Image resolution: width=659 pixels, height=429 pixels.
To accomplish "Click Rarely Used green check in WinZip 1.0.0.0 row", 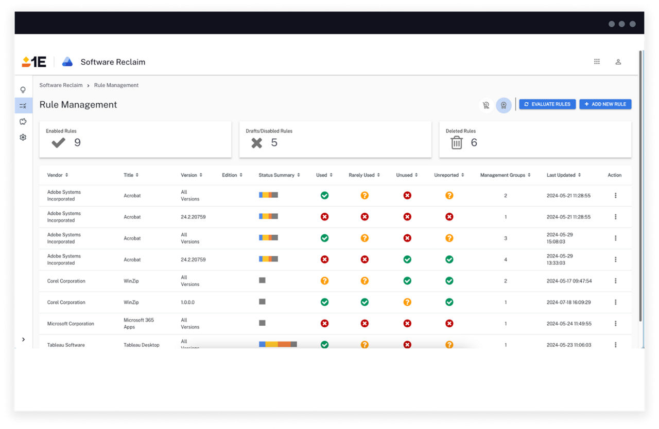I will pos(365,302).
